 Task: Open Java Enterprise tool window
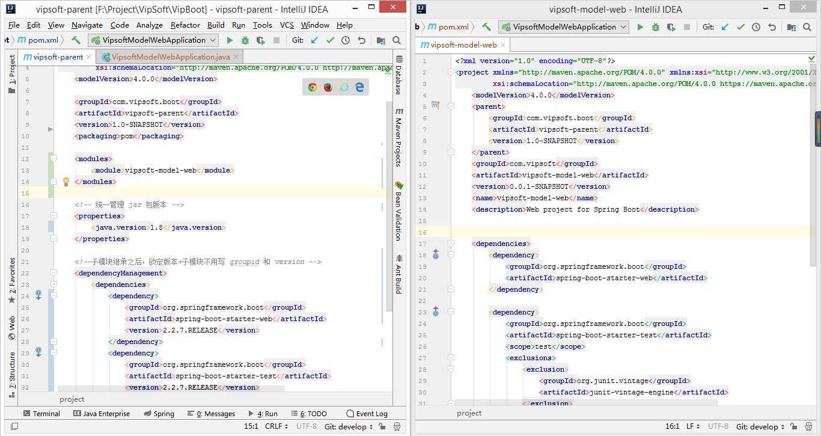point(101,414)
